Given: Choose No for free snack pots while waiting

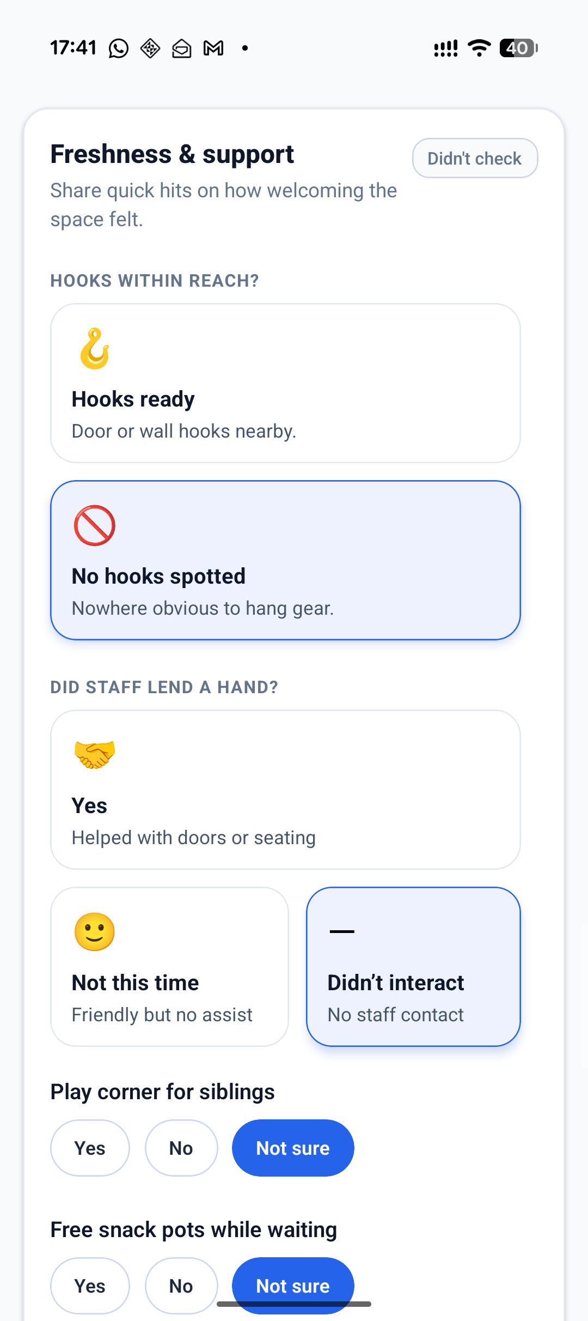Looking at the screenshot, I should [x=181, y=1285].
